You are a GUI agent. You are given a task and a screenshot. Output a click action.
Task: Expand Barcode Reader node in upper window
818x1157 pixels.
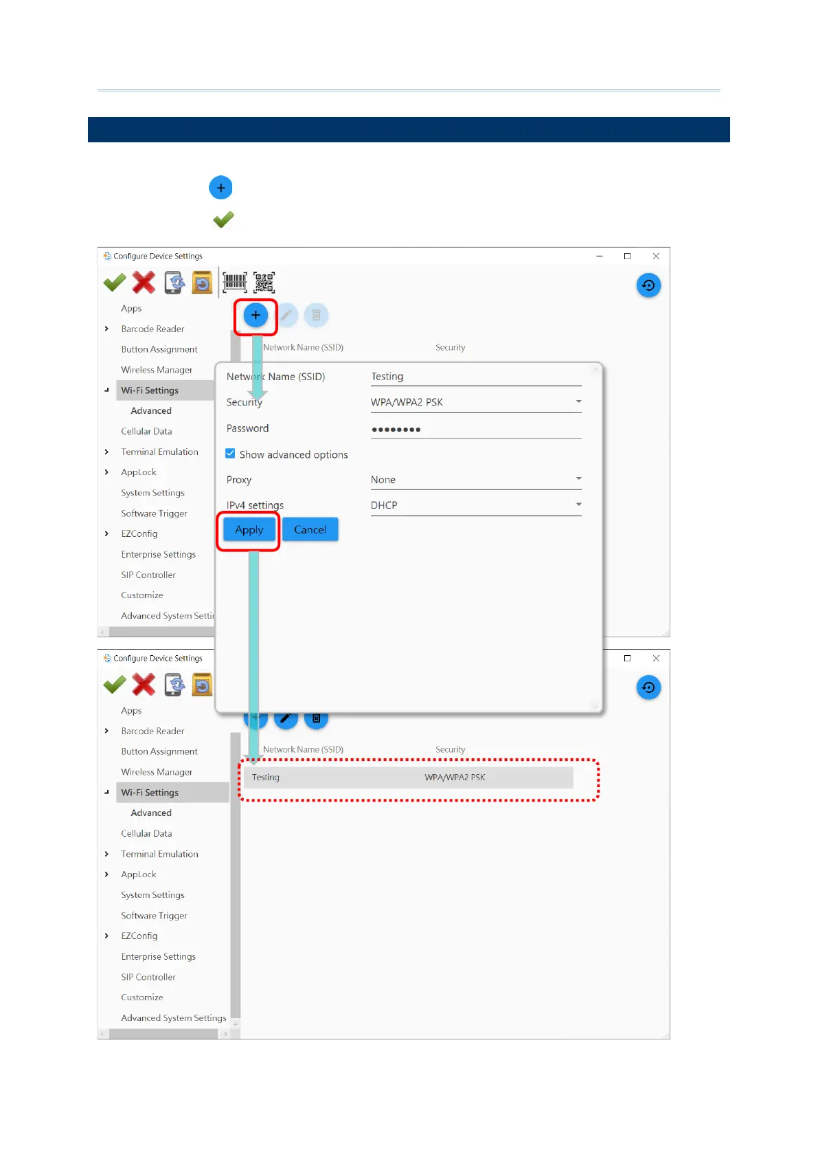click(x=106, y=329)
